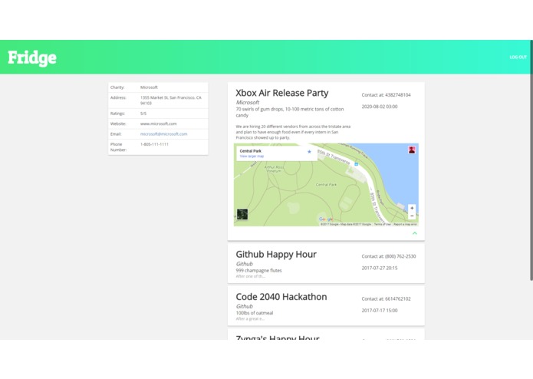Click the 1355 Market St address value

[x=171, y=101]
